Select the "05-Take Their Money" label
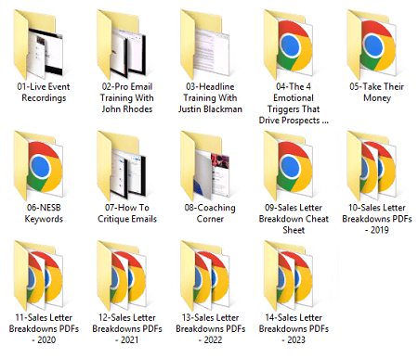Viewport: 418px width, 358px height. [x=377, y=92]
